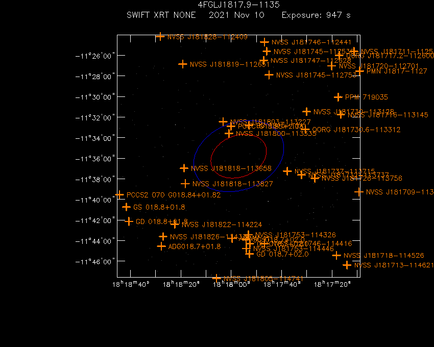The height and width of the screenshot is (347, 434).
Task: Click the NVSS J181728-113756 label
Action: tap(362, 178)
